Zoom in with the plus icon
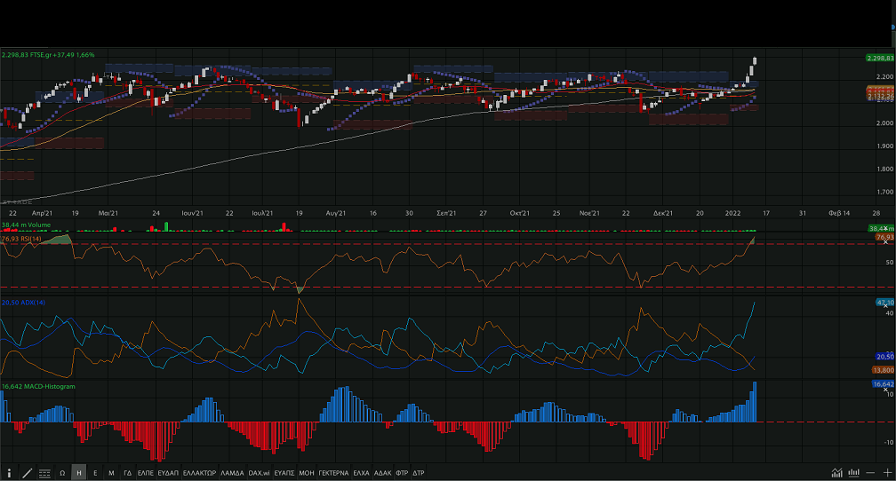This screenshot has width=896, height=481. 886,473
